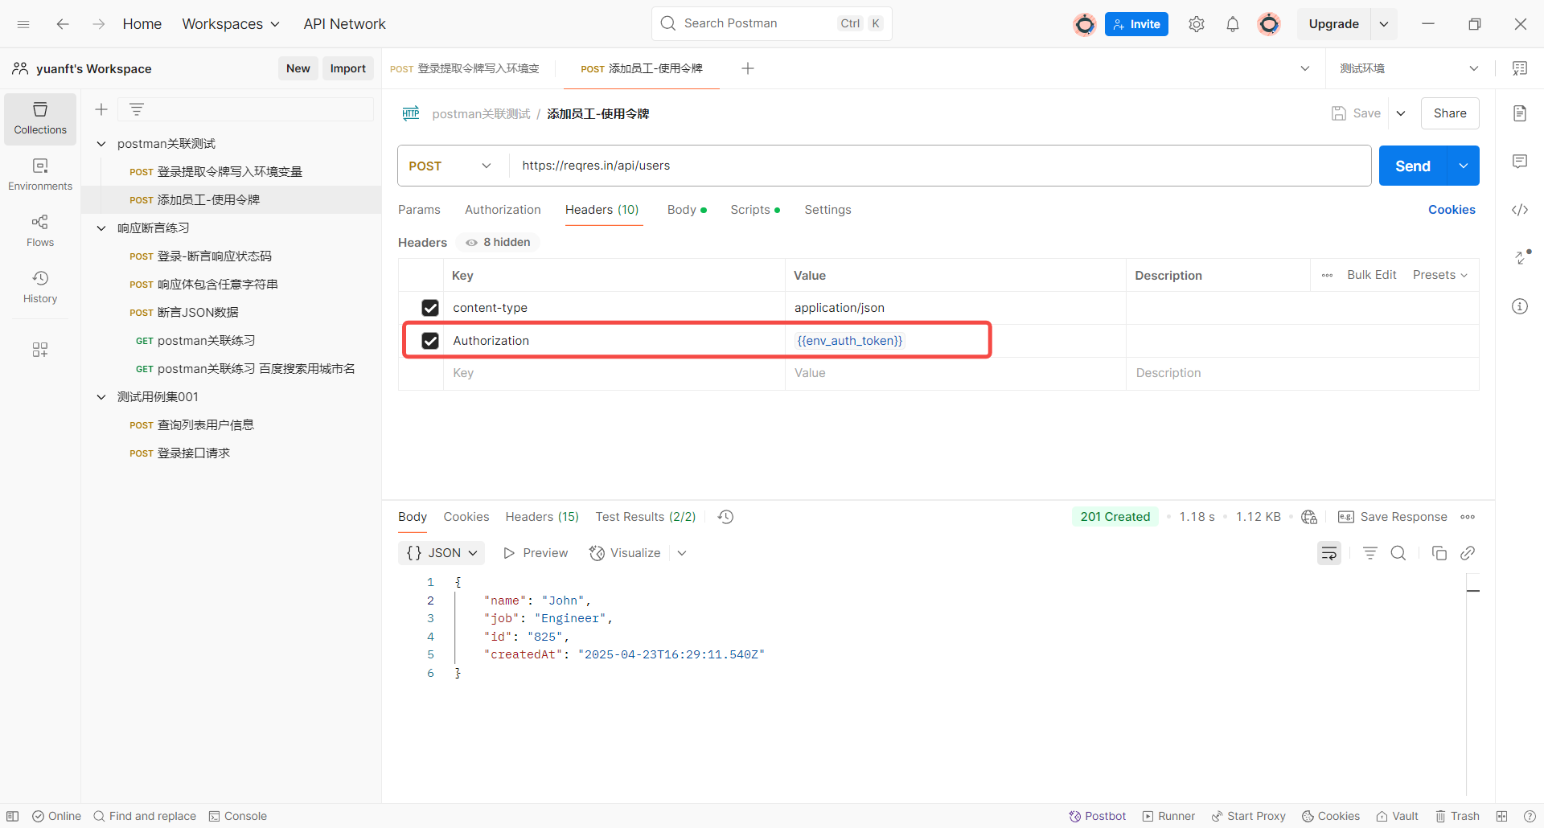The height and width of the screenshot is (828, 1544).
Task: Click the hamburger menu icon
Action: (x=23, y=24)
